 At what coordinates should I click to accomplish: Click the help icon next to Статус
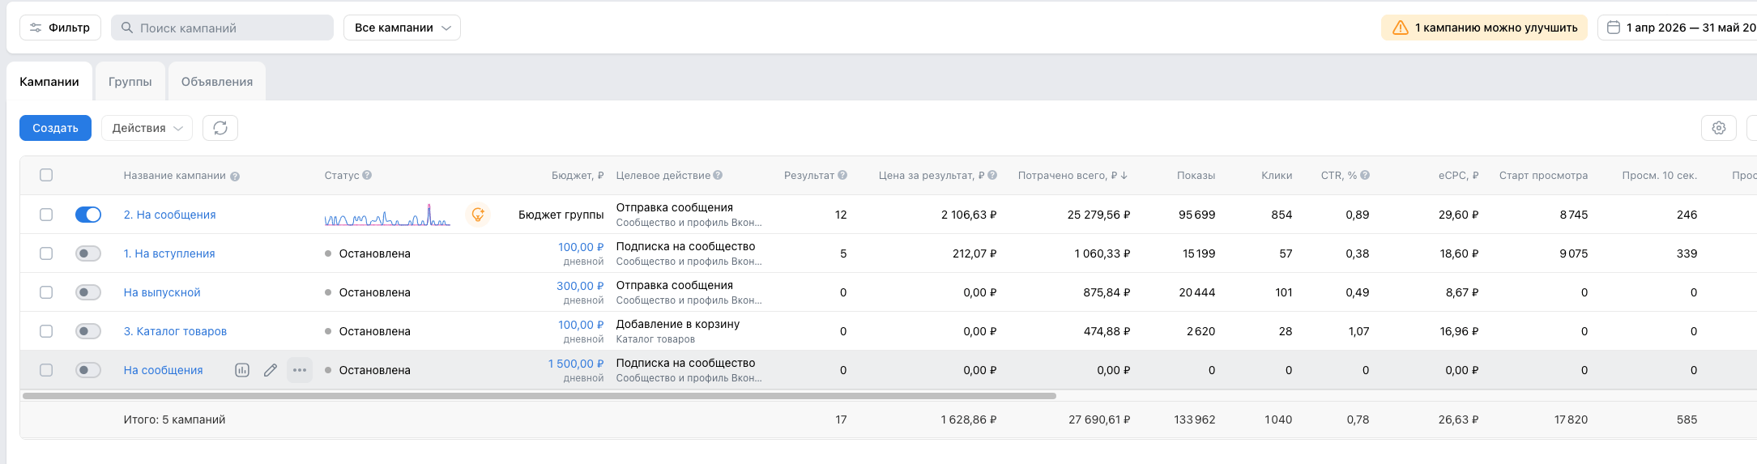click(x=367, y=176)
